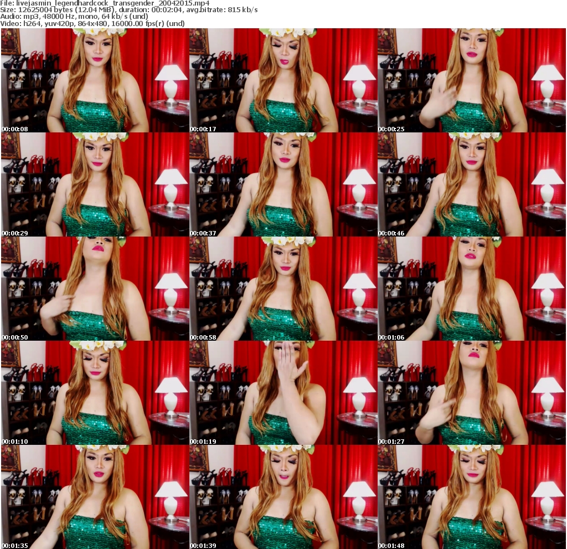View the thumbnail at 00:01:19
This screenshot has width=567, height=549.
click(283, 393)
